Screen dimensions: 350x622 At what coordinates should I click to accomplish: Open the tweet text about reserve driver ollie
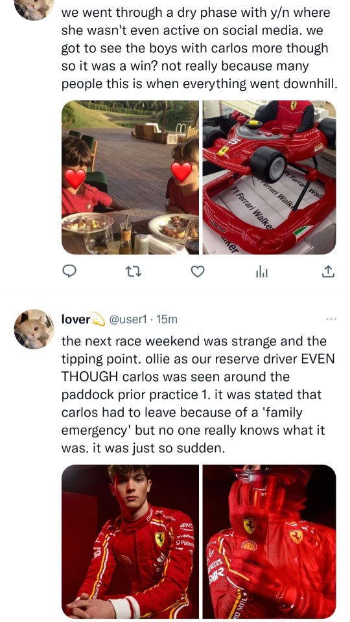point(198,395)
